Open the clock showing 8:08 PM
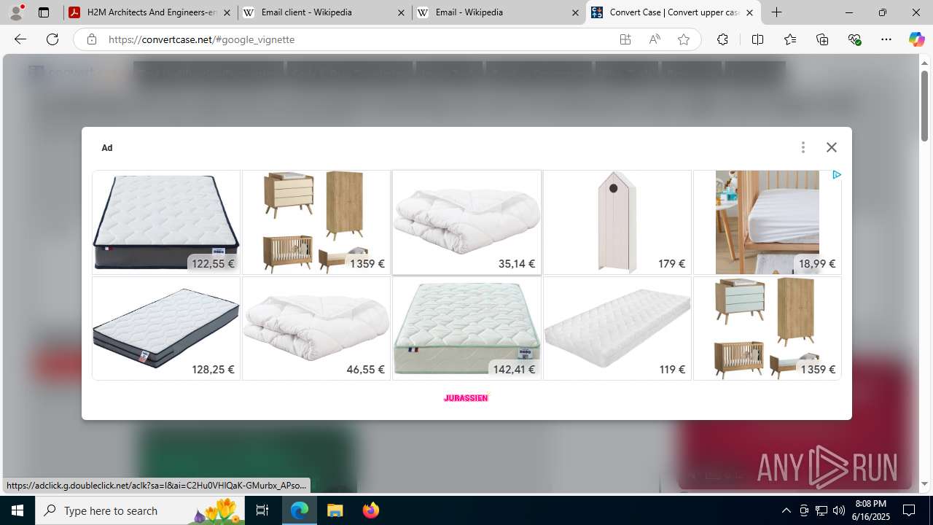Screen dimensions: 933x525 click(x=872, y=510)
